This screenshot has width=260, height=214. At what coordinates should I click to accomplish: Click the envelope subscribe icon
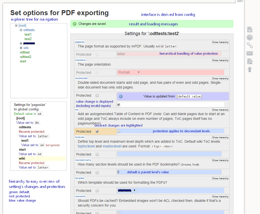pyautogui.click(x=250, y=53)
